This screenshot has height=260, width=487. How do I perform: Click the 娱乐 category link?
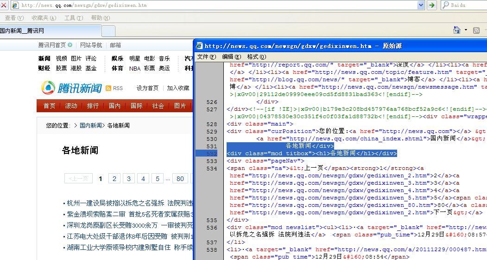[117, 59]
